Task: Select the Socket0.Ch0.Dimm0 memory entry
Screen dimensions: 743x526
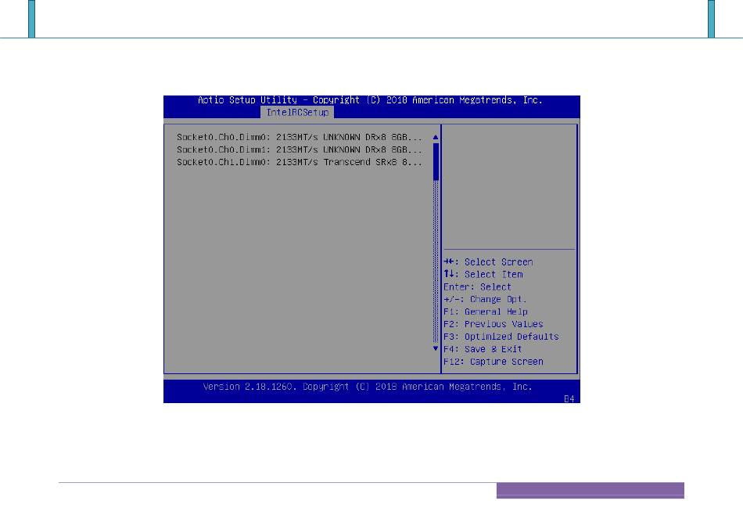Action: tap(299, 137)
